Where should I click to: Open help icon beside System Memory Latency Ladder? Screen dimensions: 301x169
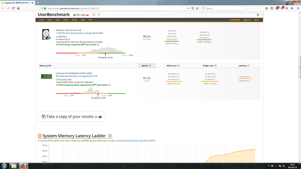(x=110, y=135)
